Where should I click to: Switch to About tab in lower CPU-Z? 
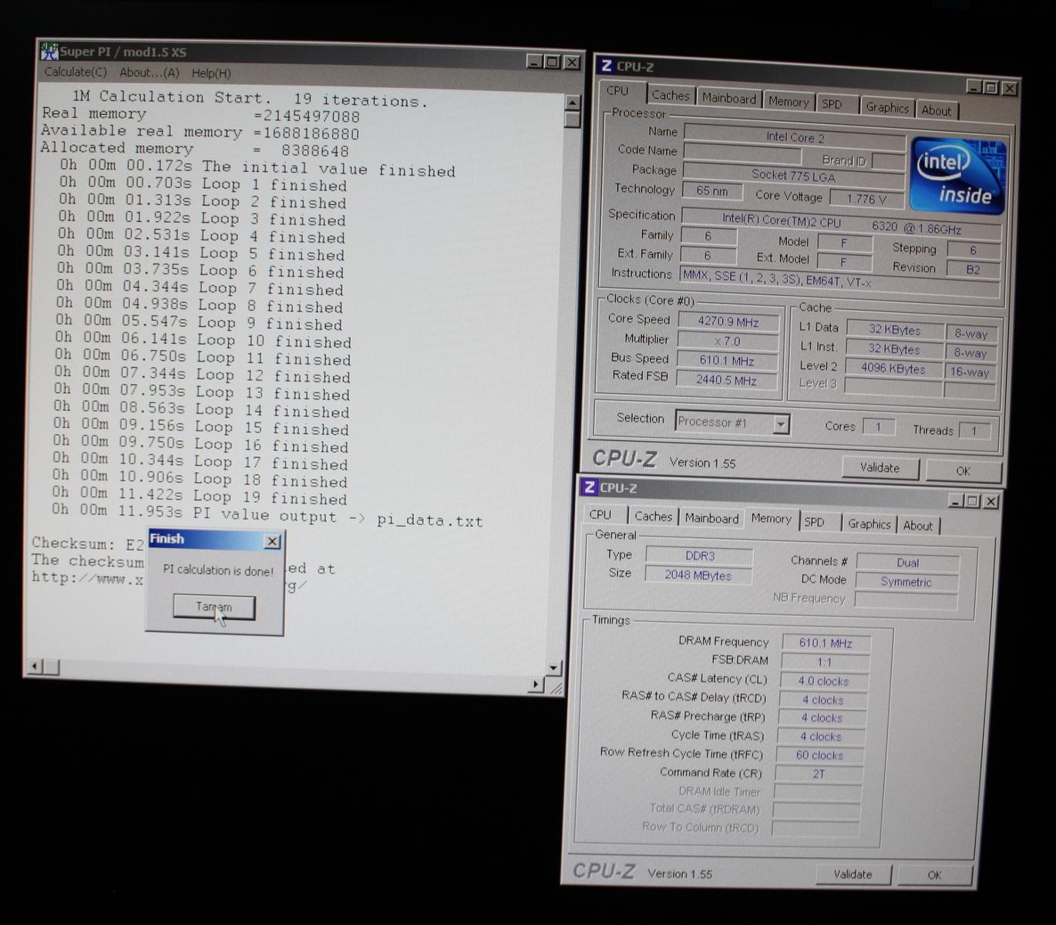(918, 526)
